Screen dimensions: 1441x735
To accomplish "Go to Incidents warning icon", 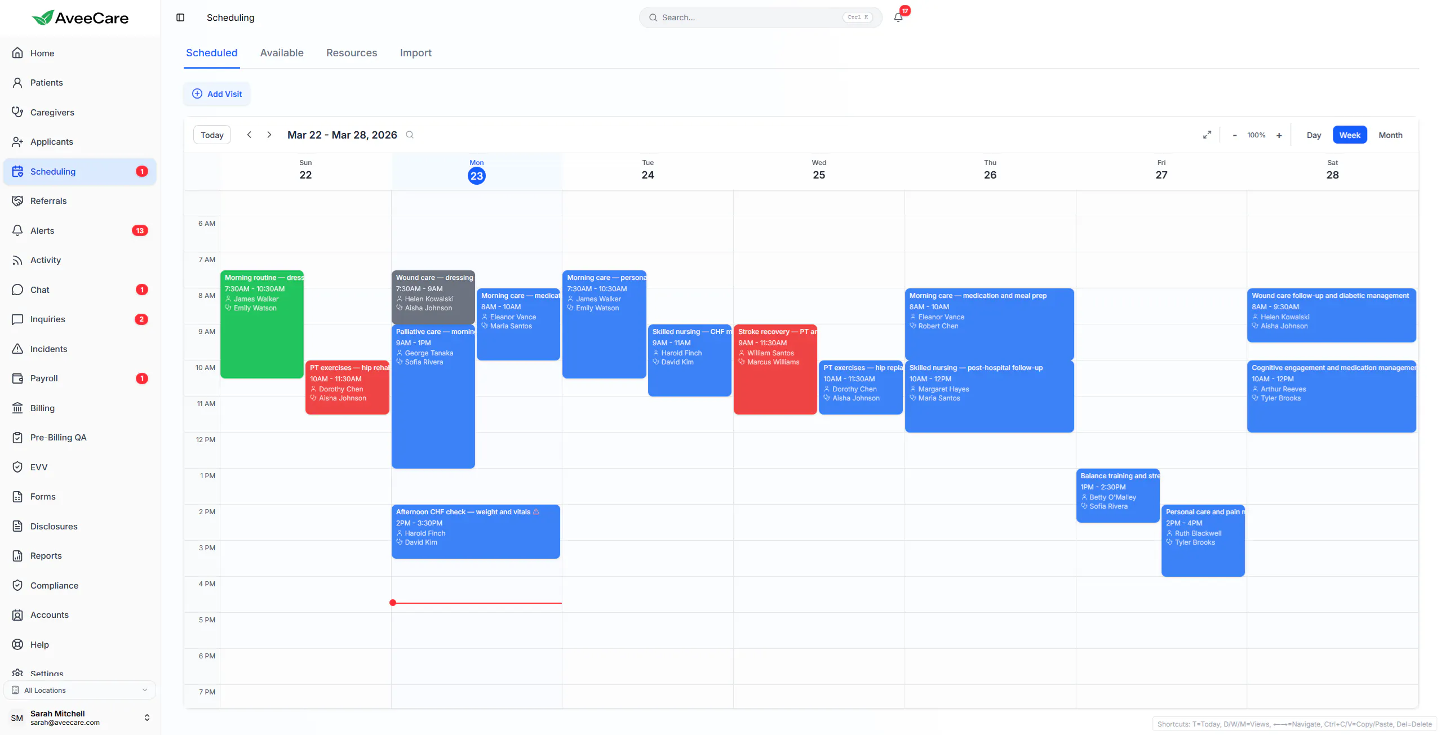I will click(17, 349).
